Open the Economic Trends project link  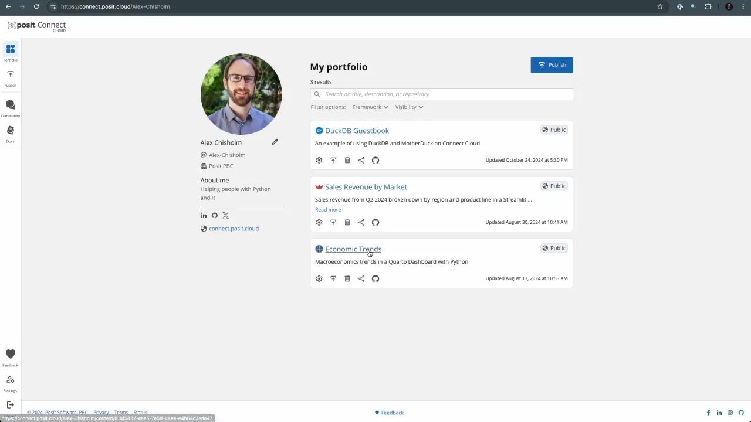[353, 249]
